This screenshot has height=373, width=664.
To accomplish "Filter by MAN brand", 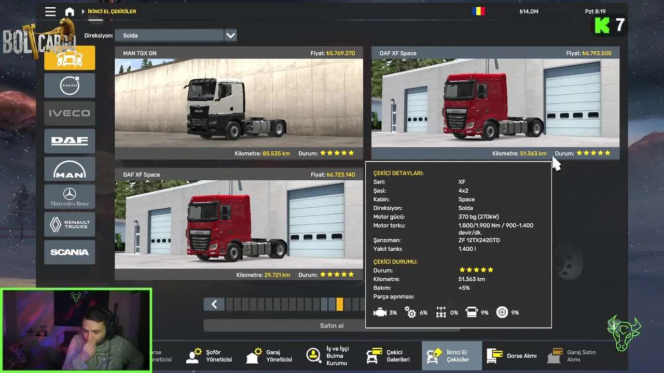I will click(x=70, y=169).
